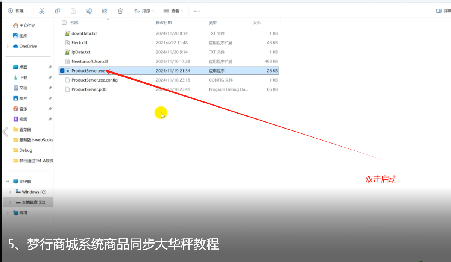Click the Copy icon in toolbar
This screenshot has height=262, width=451.
pos(58,11)
